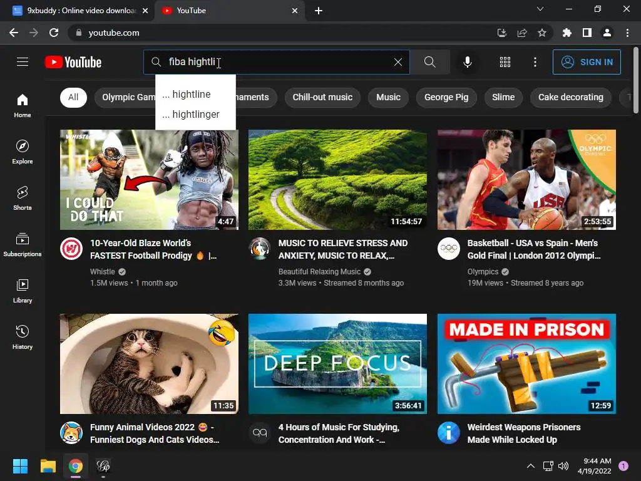Show hidden system tray icons
Screen dimensions: 641x481
pyautogui.click(x=531, y=466)
